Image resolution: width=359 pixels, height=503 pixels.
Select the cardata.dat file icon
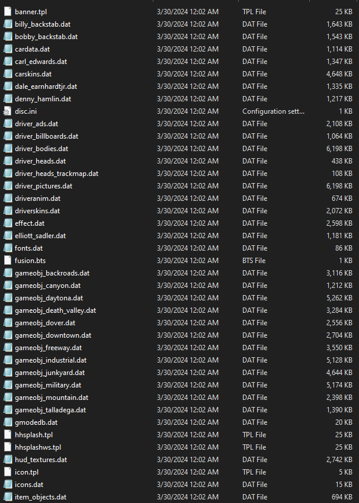coord(8,49)
